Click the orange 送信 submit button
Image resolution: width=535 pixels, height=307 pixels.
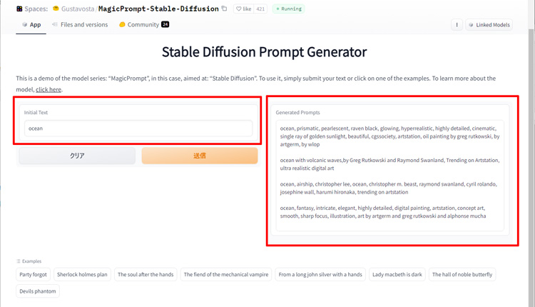coord(200,156)
